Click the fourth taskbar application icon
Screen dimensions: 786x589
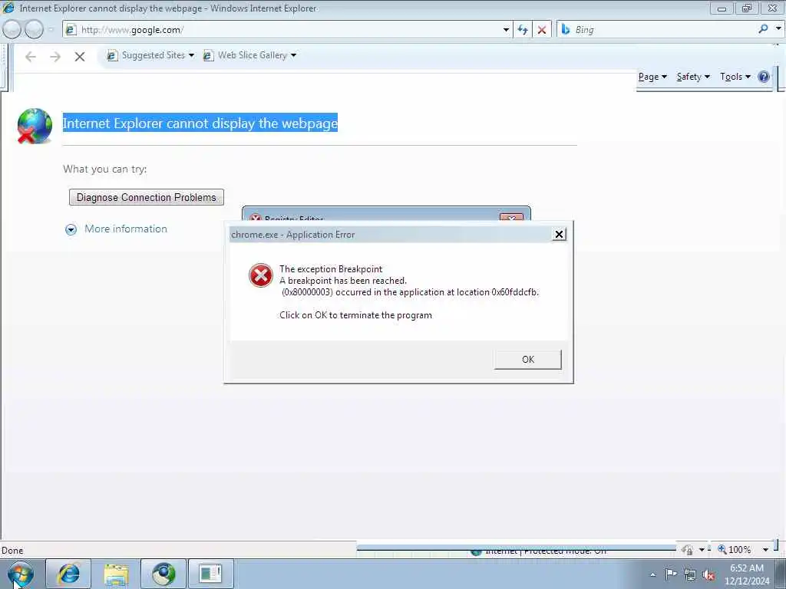coord(210,574)
